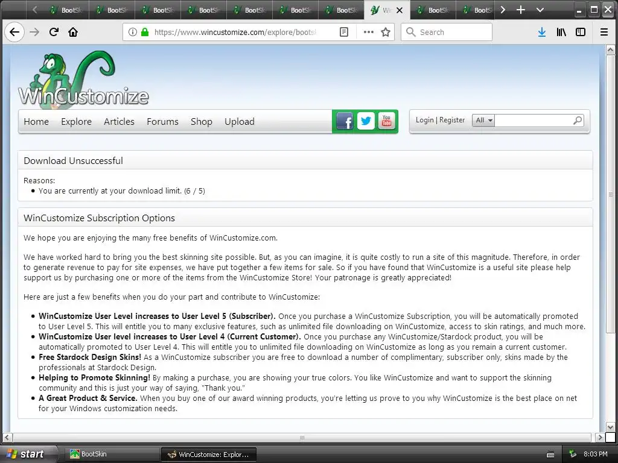
Task: Bookmark this page with the star icon
Action: 386,32
